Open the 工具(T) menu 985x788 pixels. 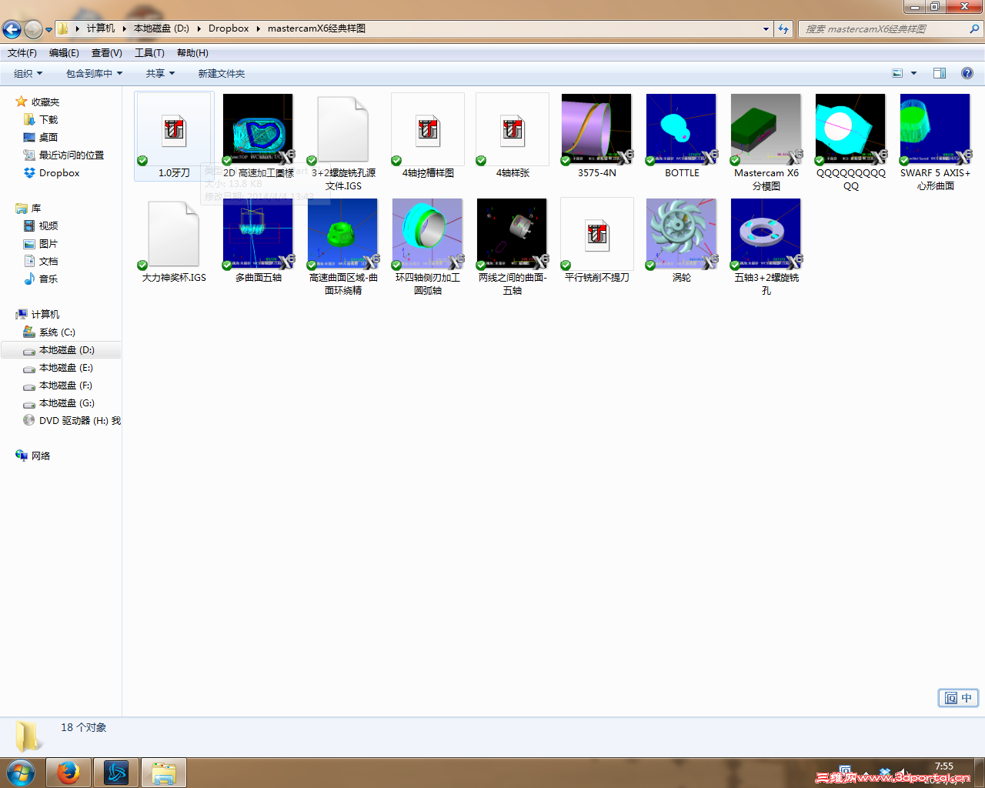149,53
